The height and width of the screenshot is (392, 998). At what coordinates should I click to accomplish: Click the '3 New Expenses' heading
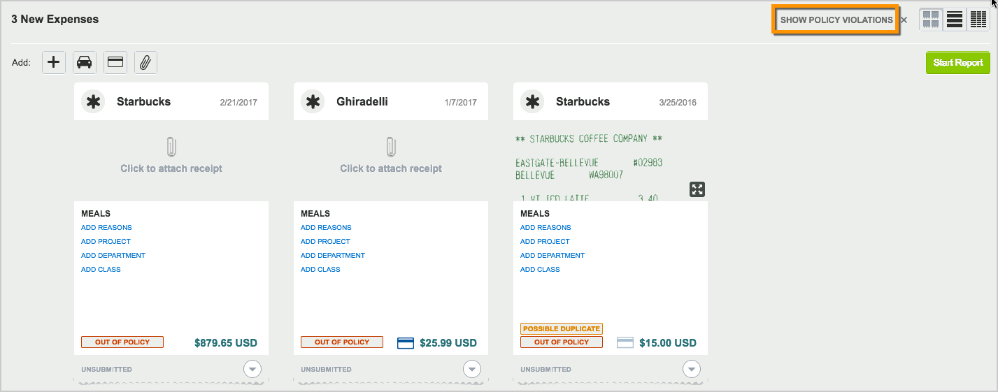(55, 20)
